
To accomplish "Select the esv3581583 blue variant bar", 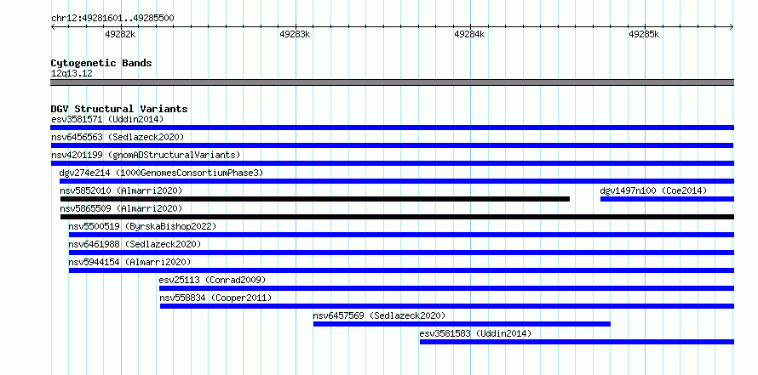I will point(577,342).
